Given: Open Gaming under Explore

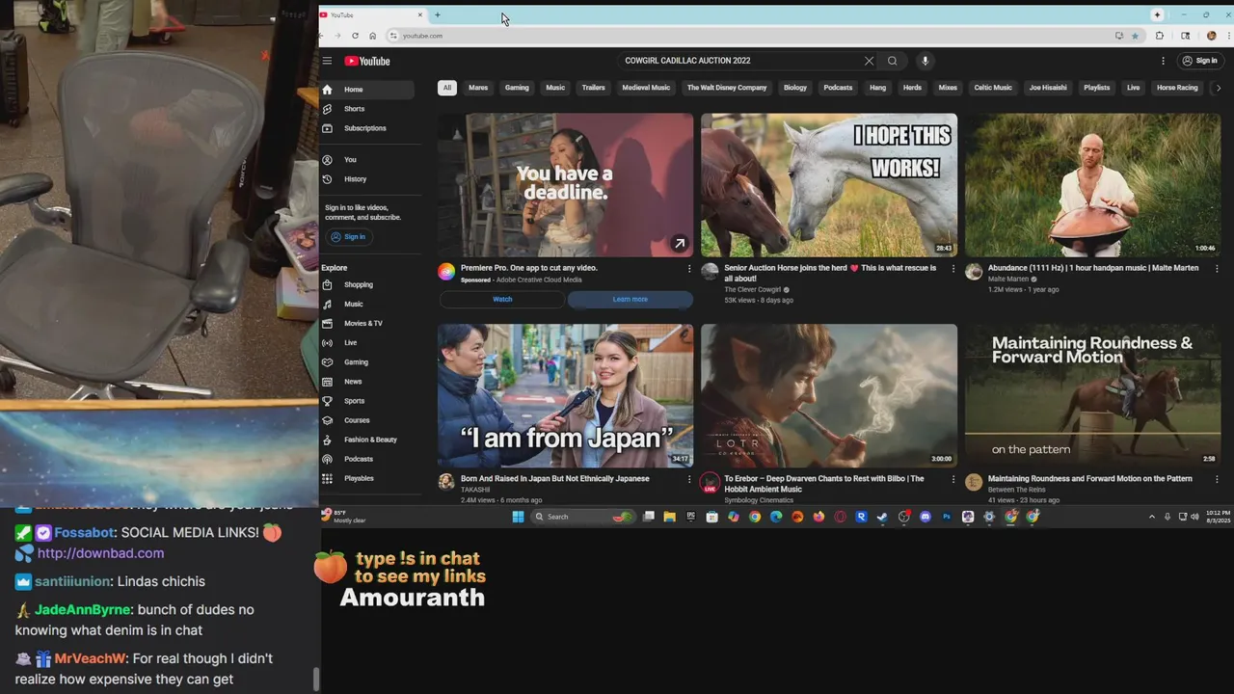Looking at the screenshot, I should tap(367, 362).
